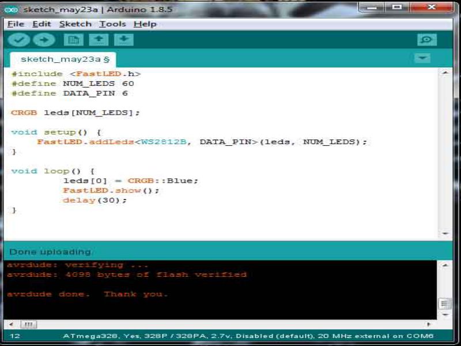Click the '#include <FastLED.h>' line
Image resolution: width=461 pixels, height=346 pixels.
click(x=76, y=74)
